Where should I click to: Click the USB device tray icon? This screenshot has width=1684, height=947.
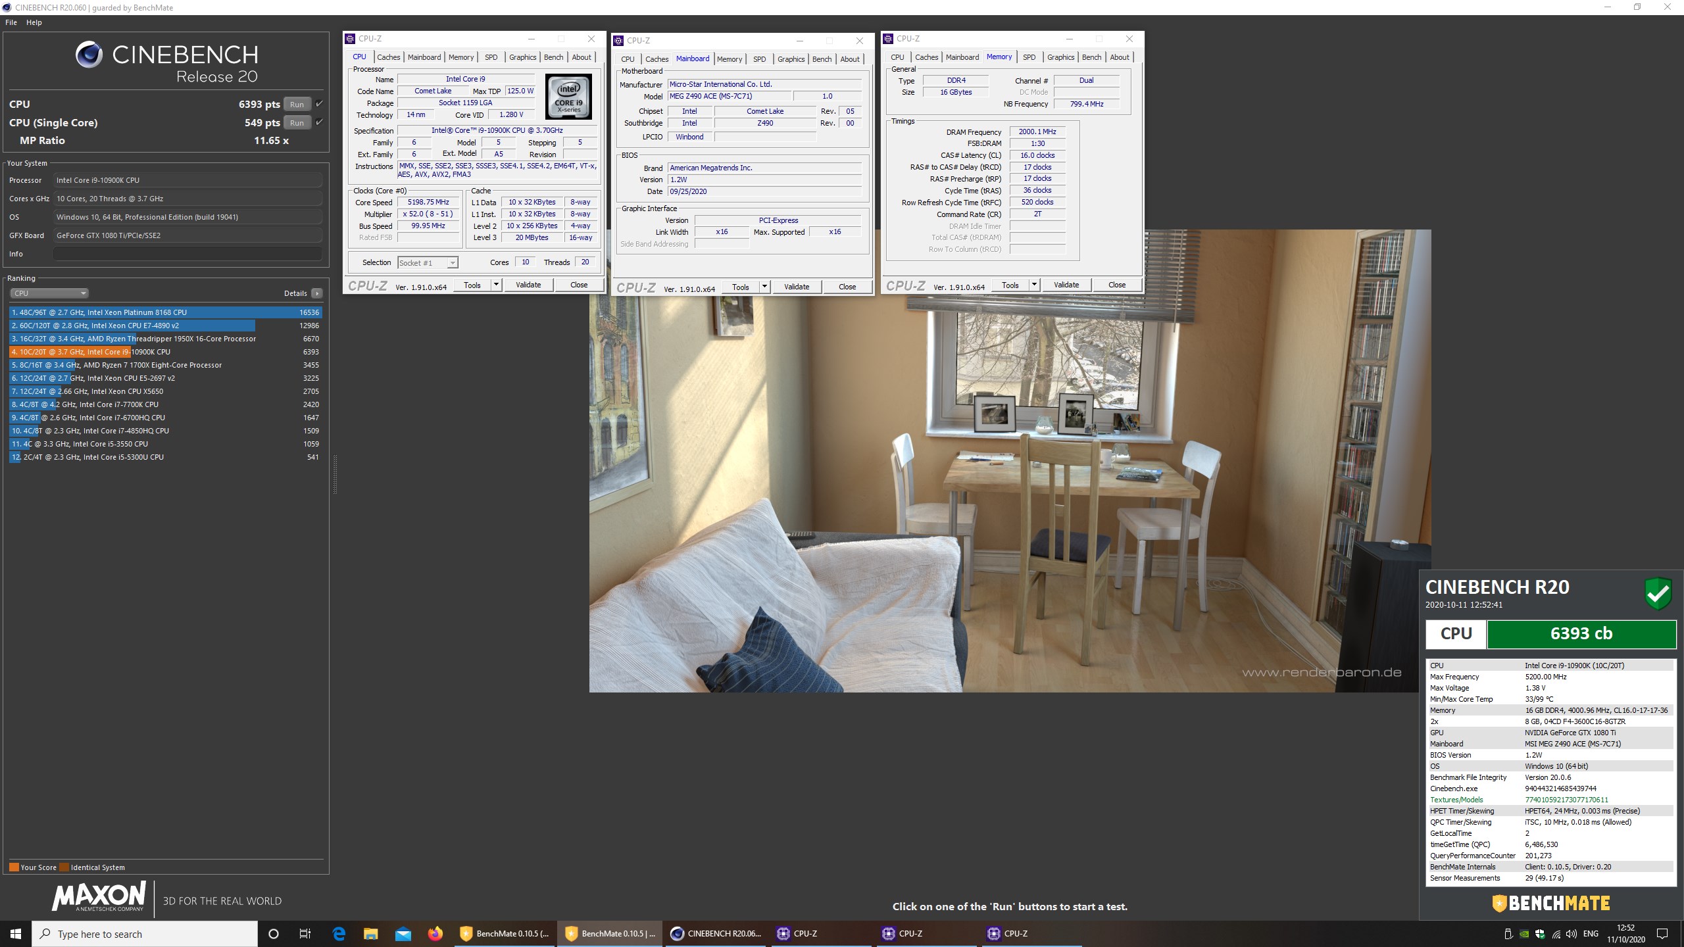1508,934
